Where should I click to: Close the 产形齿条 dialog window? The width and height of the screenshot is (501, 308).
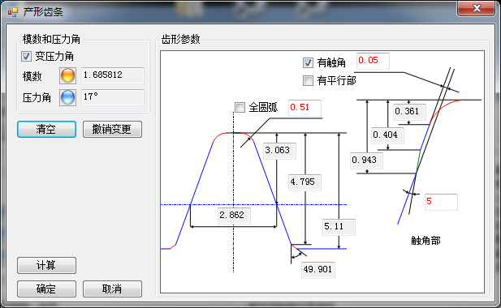tap(476, 8)
